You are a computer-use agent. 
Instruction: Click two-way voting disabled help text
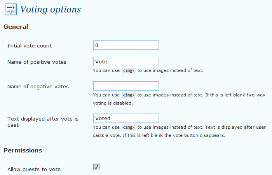pyautogui.click(x=113, y=103)
